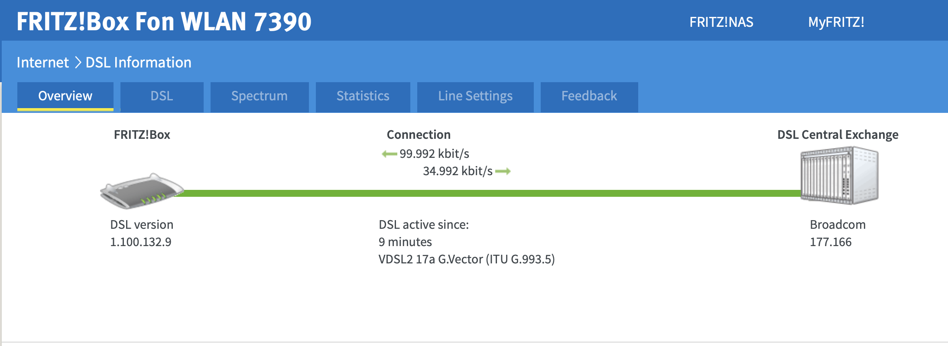The width and height of the screenshot is (948, 346).
Task: Click the green DSL connection line
Action: click(x=477, y=193)
